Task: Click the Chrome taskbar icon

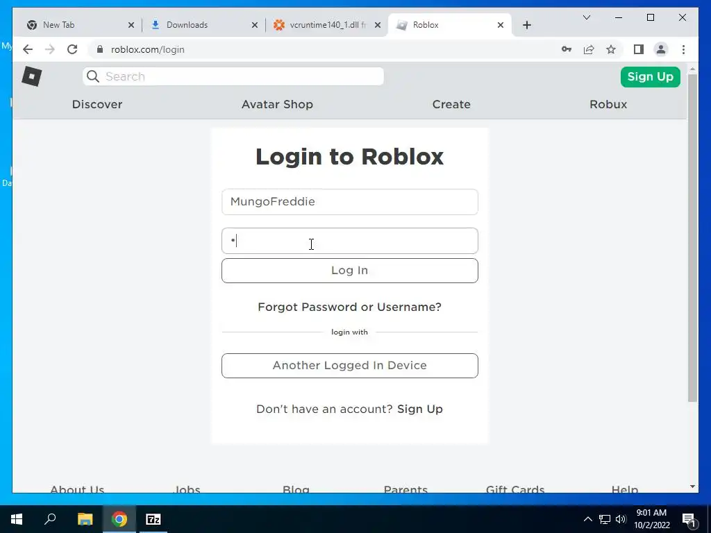Action: [119, 519]
